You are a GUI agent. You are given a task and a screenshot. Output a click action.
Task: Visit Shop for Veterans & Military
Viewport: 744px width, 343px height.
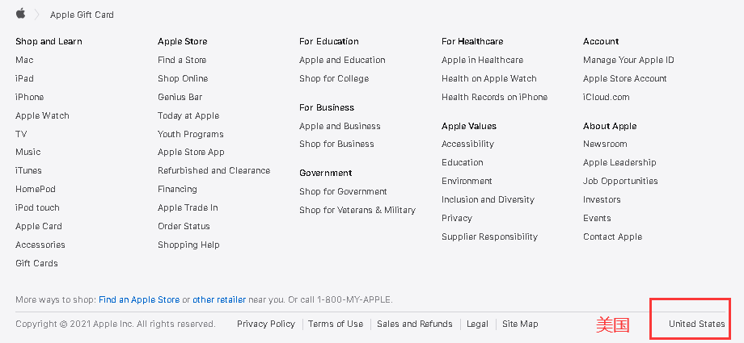357,210
